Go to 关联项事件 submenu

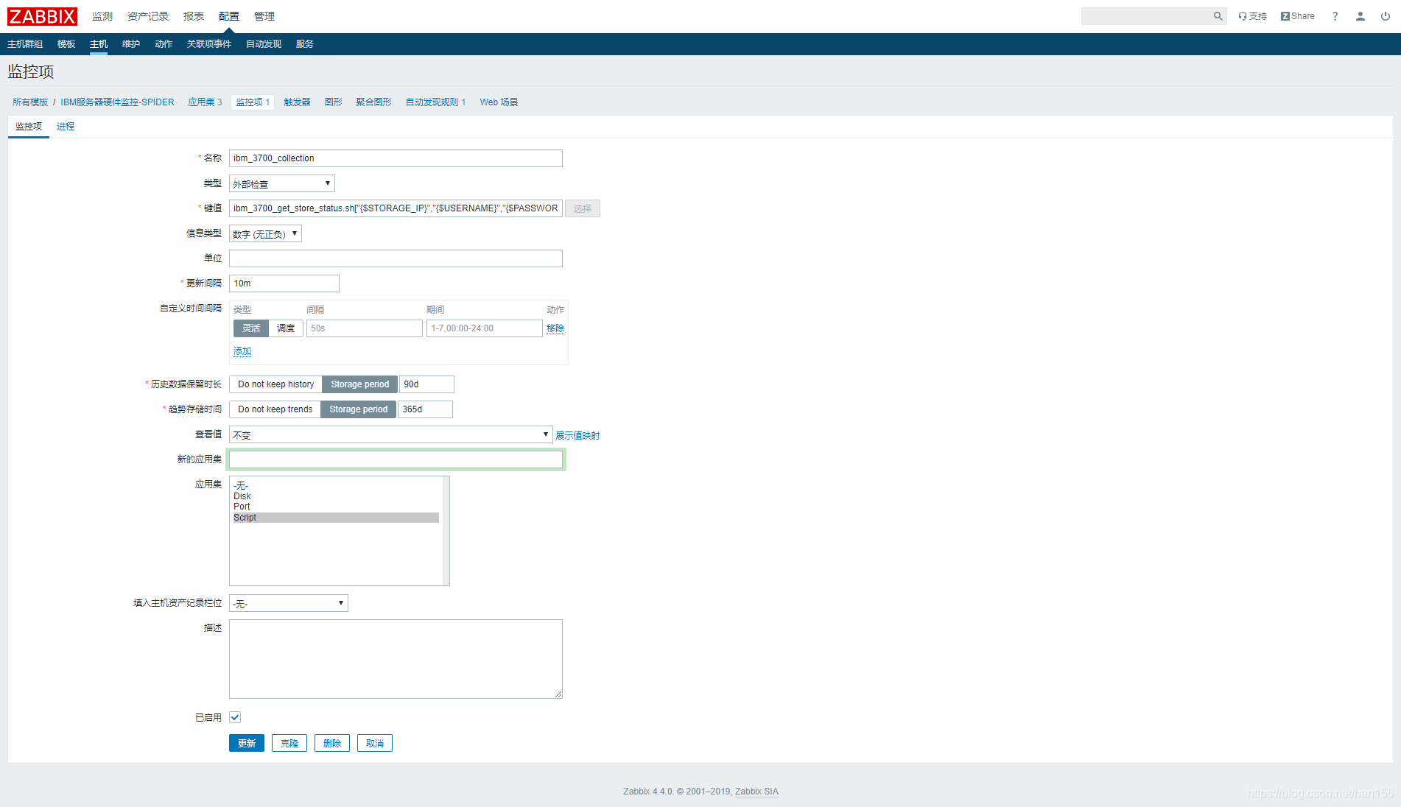pyautogui.click(x=209, y=44)
